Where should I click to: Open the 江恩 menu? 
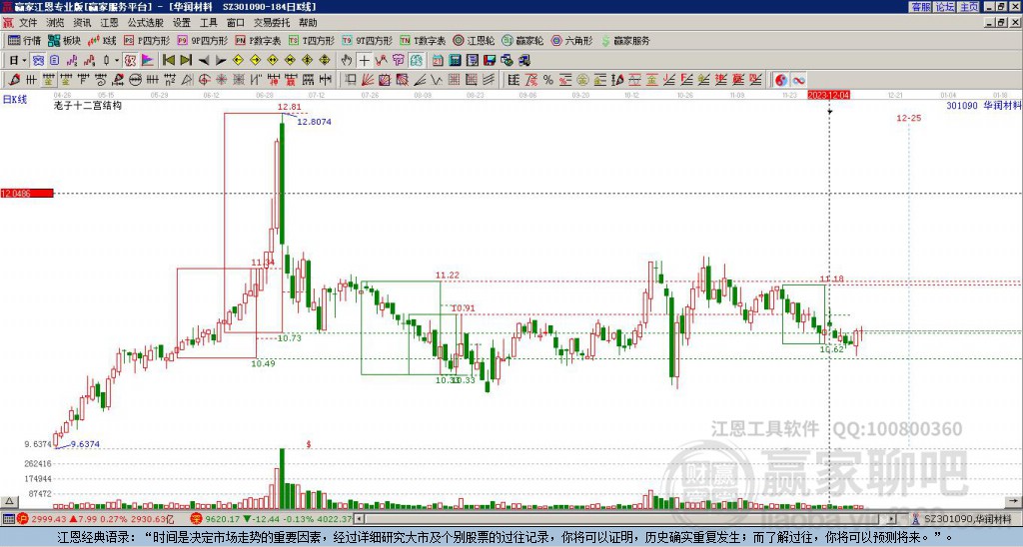point(109,23)
